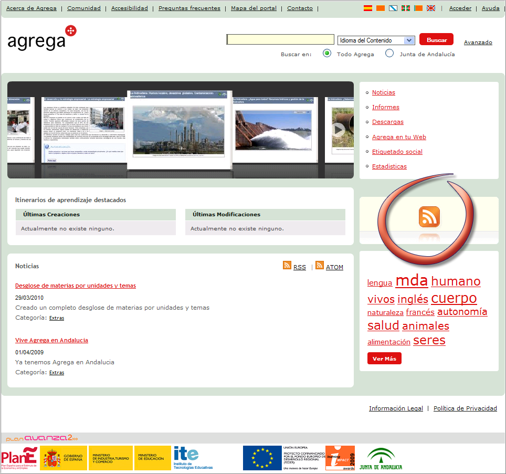Advance carousel with the next arrow
This screenshot has height=474, width=506.
click(x=338, y=130)
